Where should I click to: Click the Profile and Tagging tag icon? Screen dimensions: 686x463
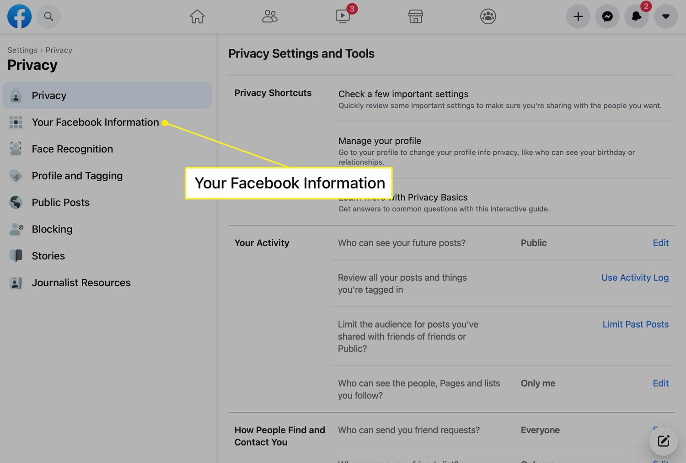tap(16, 176)
